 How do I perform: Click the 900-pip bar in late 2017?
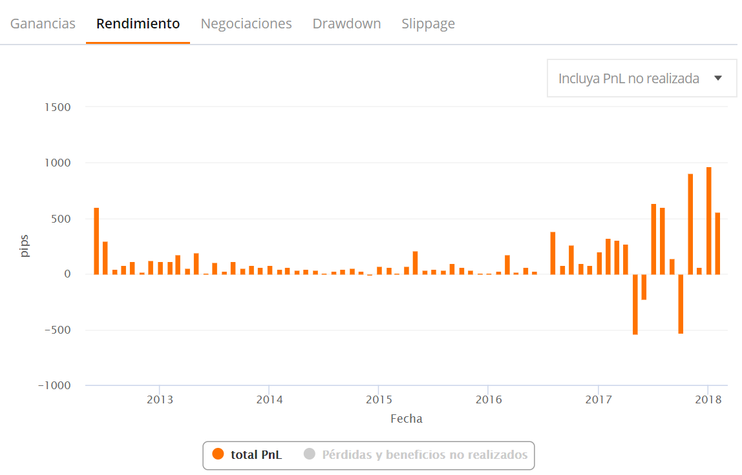tap(690, 224)
